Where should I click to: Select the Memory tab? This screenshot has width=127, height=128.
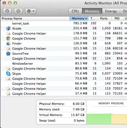point(92,11)
